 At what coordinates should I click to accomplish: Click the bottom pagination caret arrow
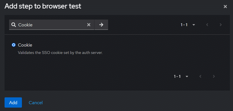[187, 77]
